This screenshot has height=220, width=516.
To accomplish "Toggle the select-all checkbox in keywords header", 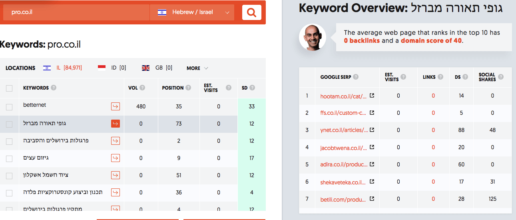I will click(9, 88).
